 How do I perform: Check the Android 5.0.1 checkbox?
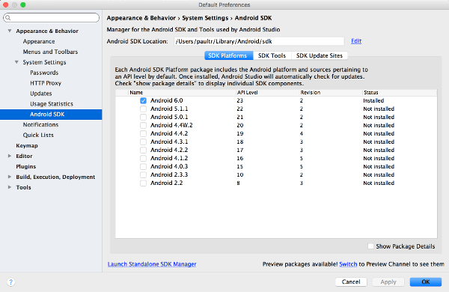143,118
